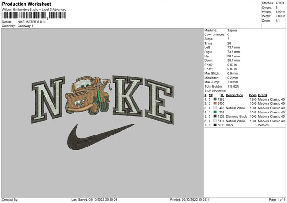Click the color swatch for stop 1 (1285)

pos(215,99)
